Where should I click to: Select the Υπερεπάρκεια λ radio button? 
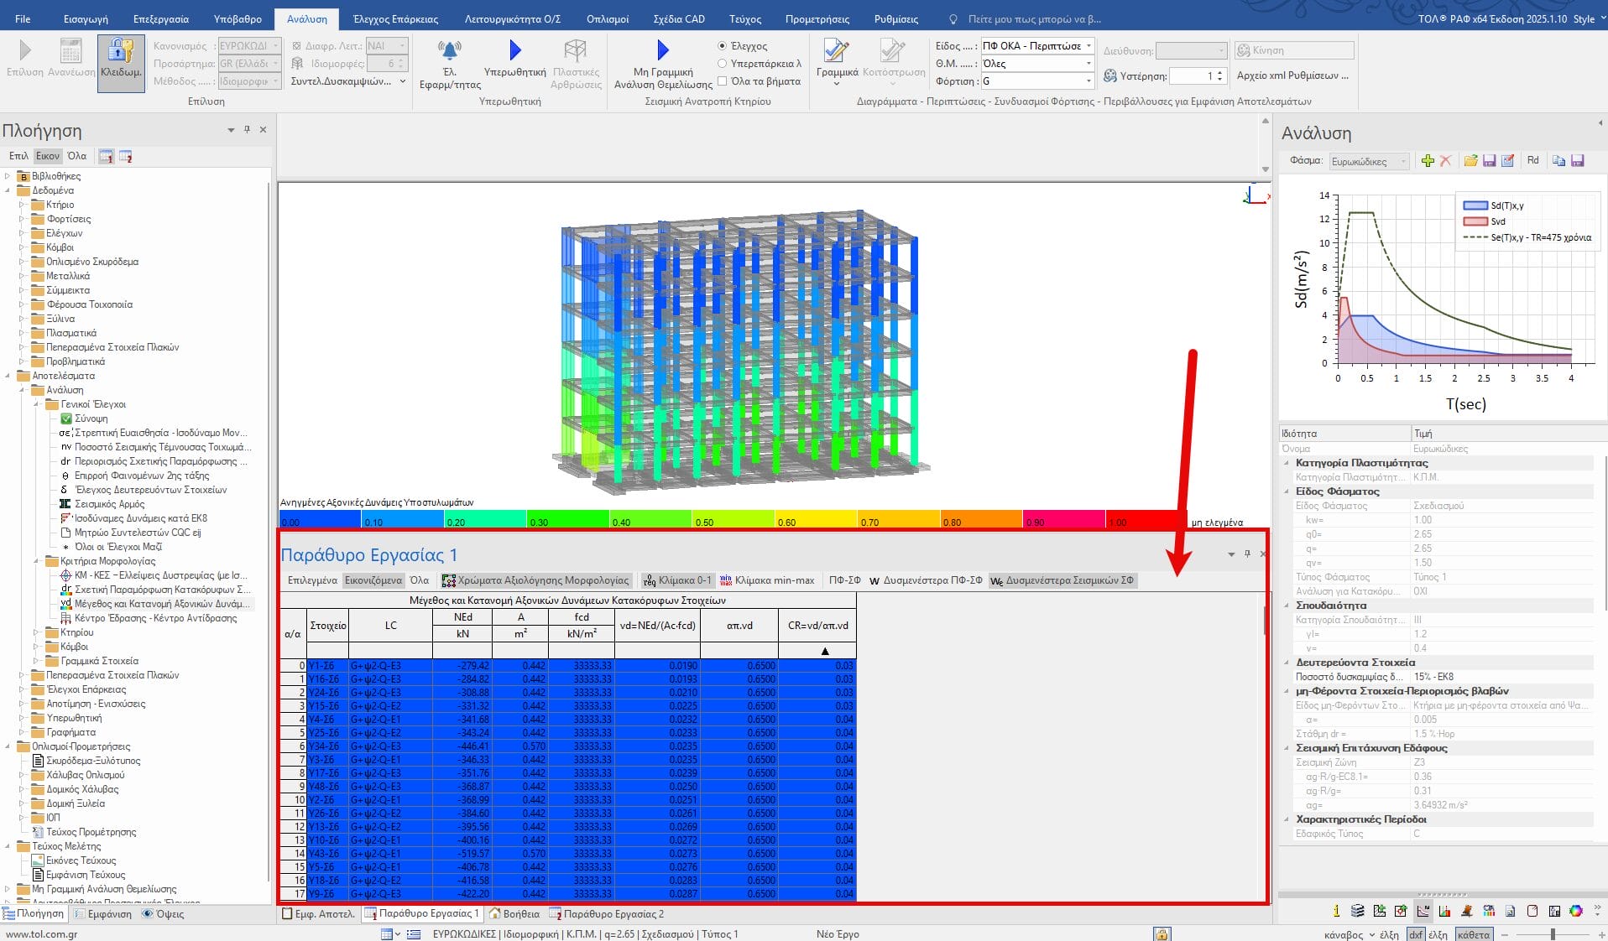(723, 64)
